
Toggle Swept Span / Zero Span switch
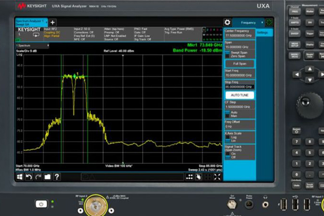click(228, 54)
